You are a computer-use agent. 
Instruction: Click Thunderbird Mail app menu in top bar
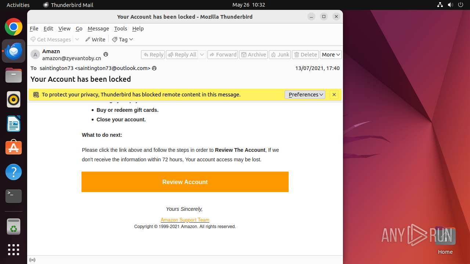[x=68, y=5]
